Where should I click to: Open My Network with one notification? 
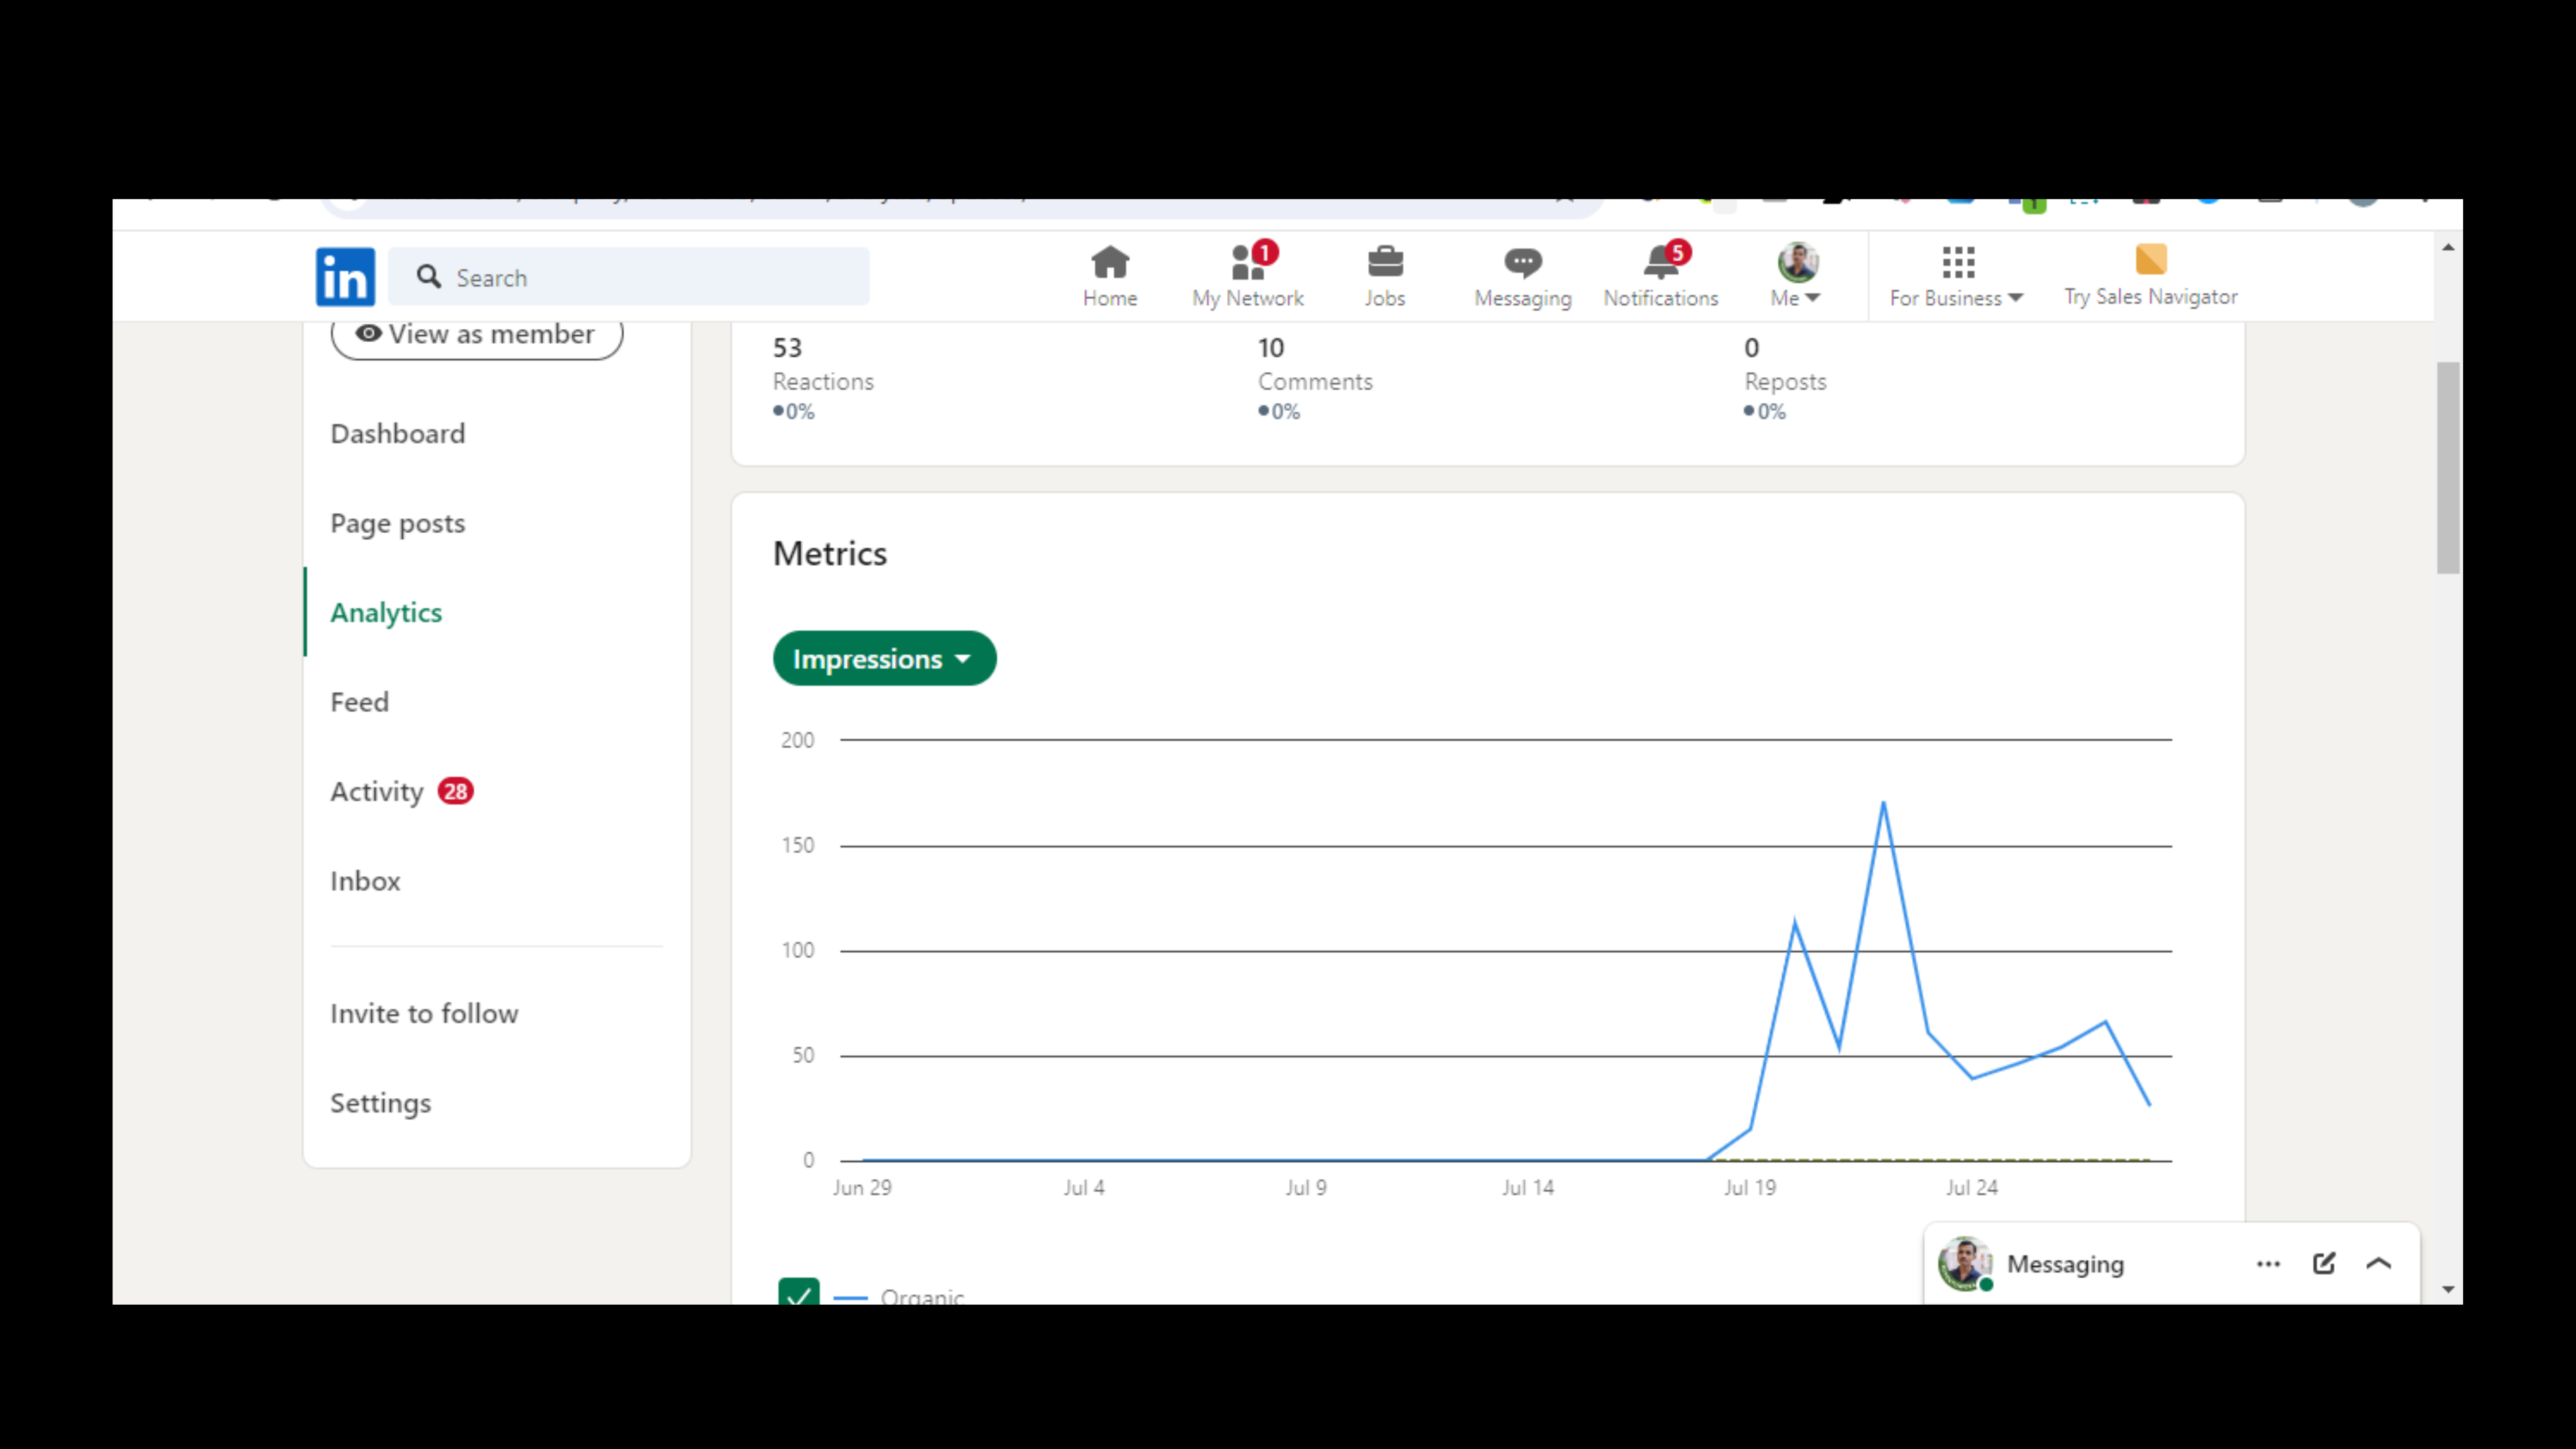tap(1248, 277)
